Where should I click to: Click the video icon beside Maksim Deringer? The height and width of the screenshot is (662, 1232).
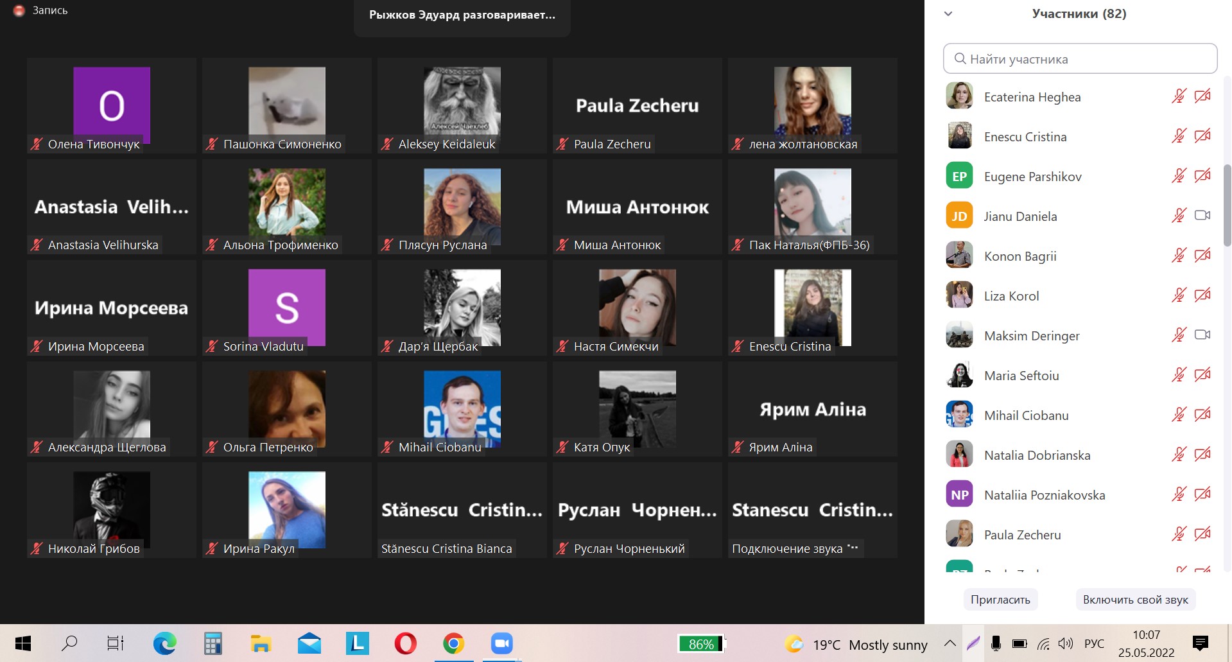tap(1202, 335)
